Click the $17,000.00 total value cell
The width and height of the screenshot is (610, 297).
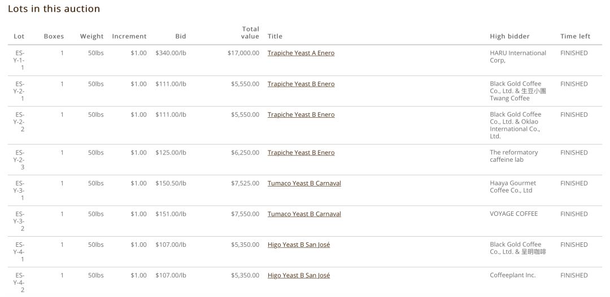tap(243, 53)
